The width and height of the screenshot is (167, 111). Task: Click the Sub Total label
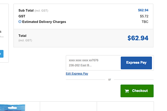coord(26,10)
